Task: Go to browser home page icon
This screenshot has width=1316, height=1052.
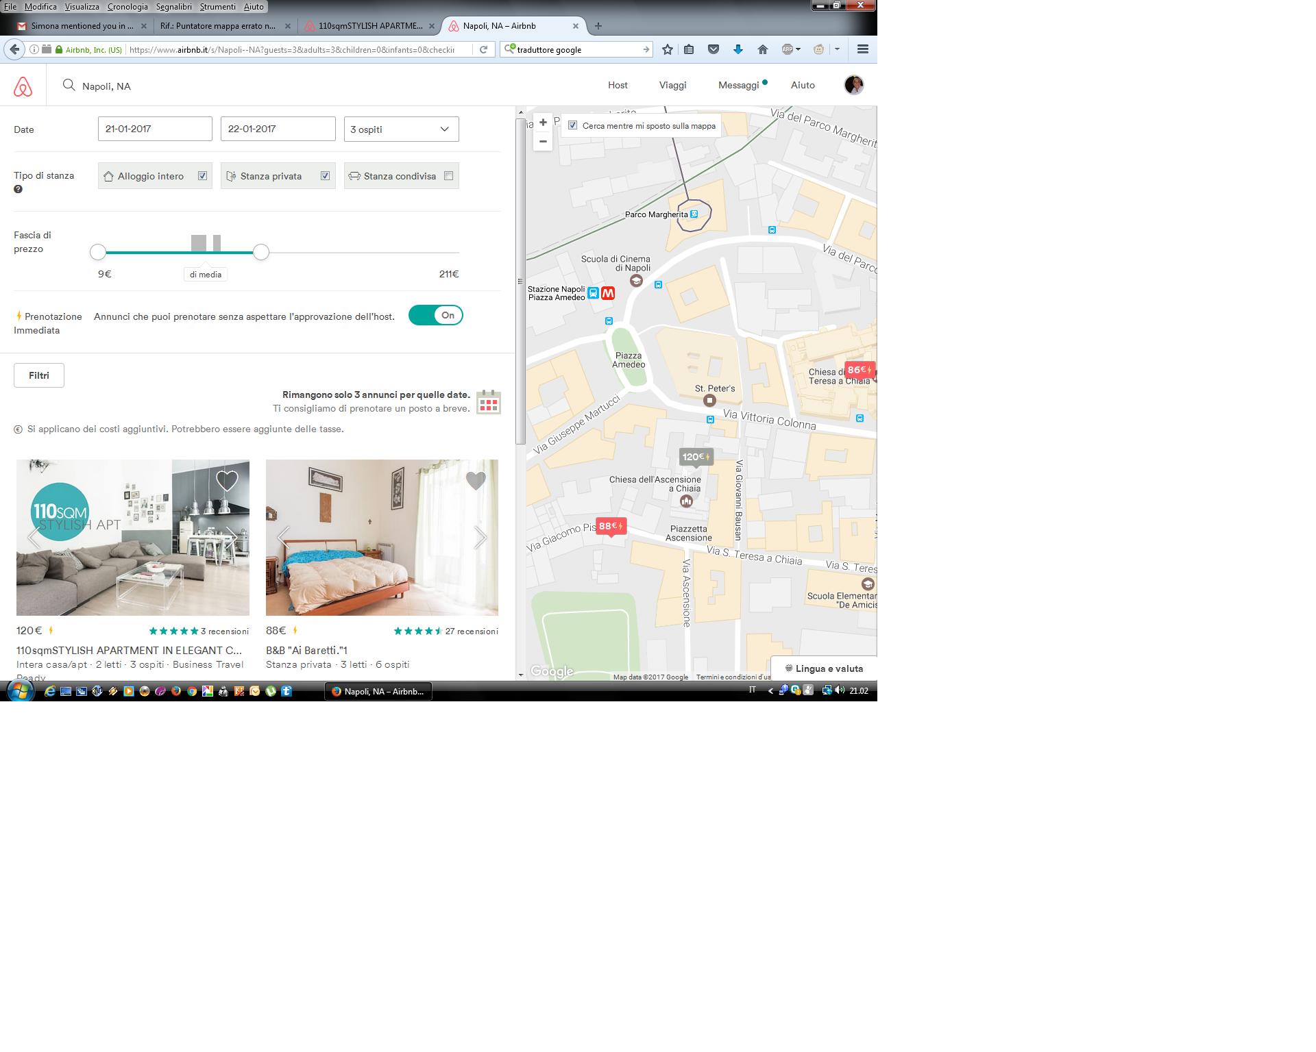Action: (x=762, y=49)
